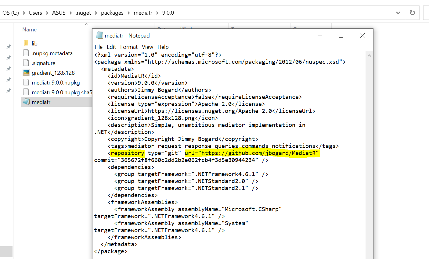Screen dimensions: 429x259
Task: Expand chevron after mediatr breadcrumb
Action: 157,13
